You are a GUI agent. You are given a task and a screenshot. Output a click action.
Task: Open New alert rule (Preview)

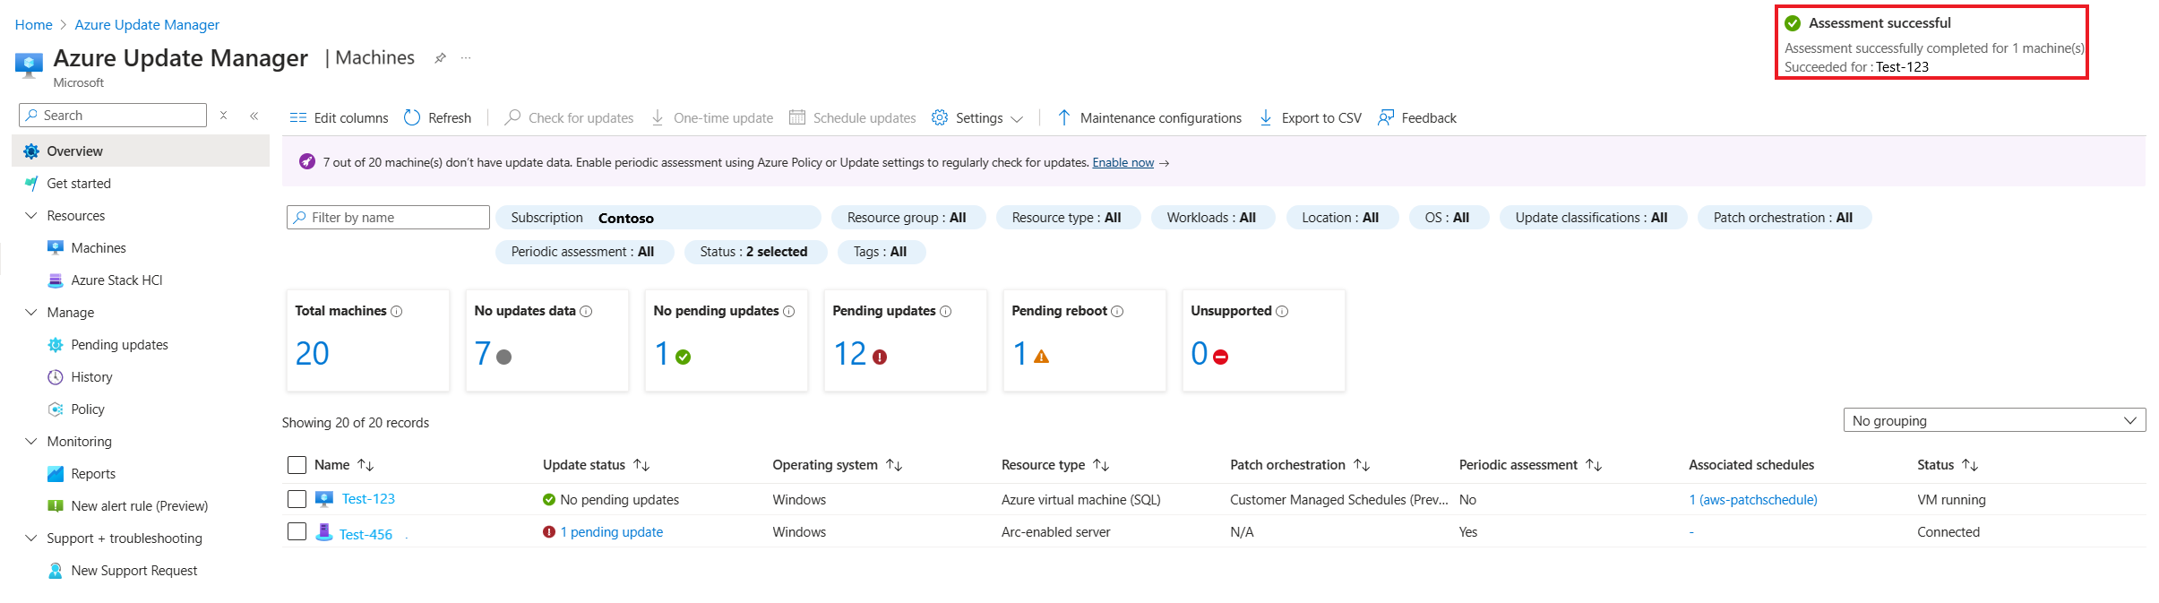(141, 506)
